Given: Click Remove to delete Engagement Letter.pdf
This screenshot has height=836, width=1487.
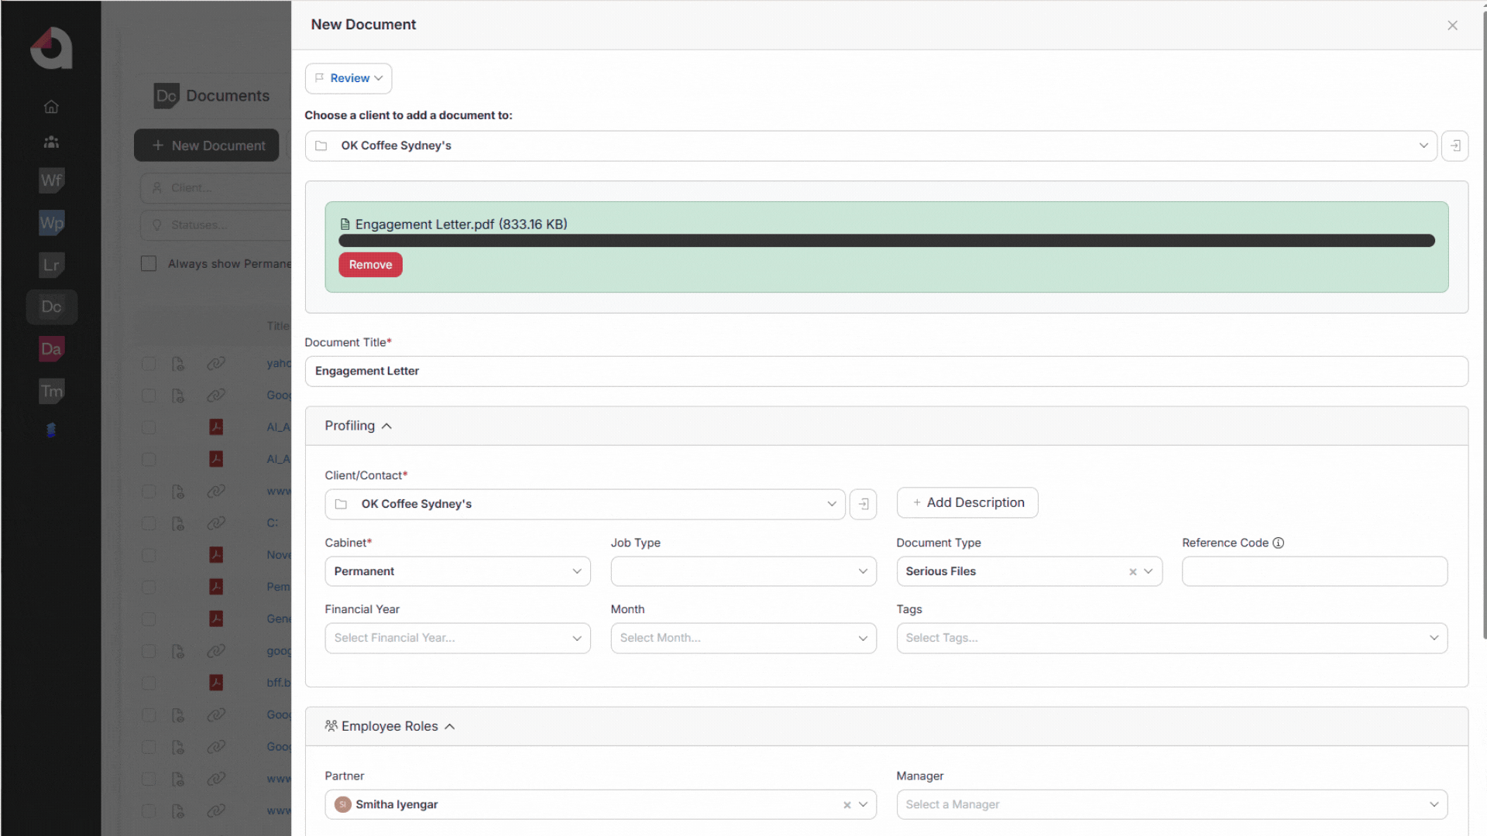Looking at the screenshot, I should 370,264.
